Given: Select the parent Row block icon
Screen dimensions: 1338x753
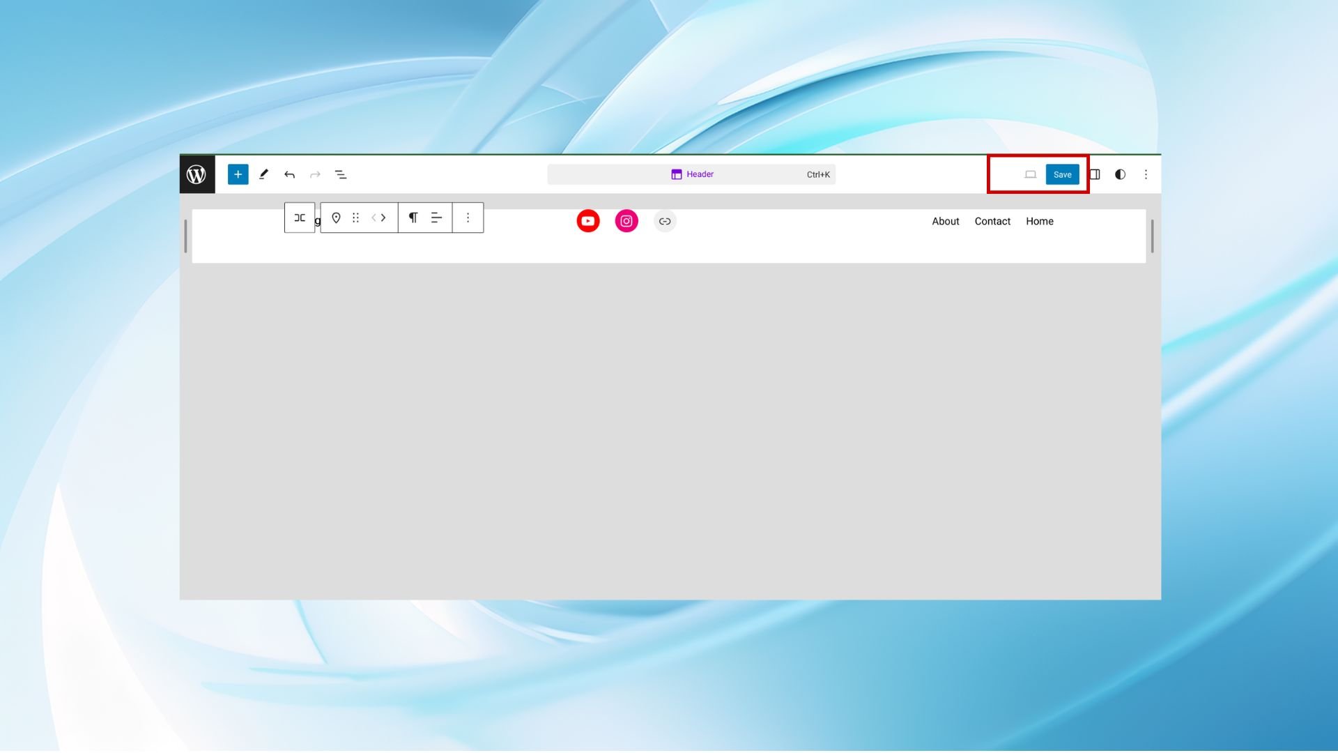Looking at the screenshot, I should pos(300,218).
